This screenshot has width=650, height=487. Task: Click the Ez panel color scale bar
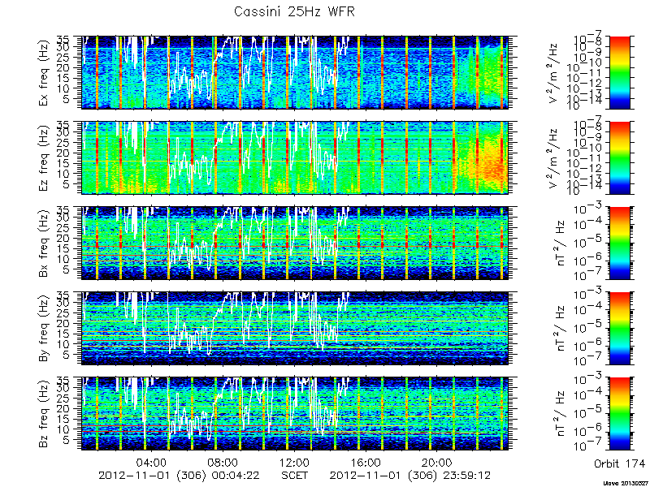(620, 157)
